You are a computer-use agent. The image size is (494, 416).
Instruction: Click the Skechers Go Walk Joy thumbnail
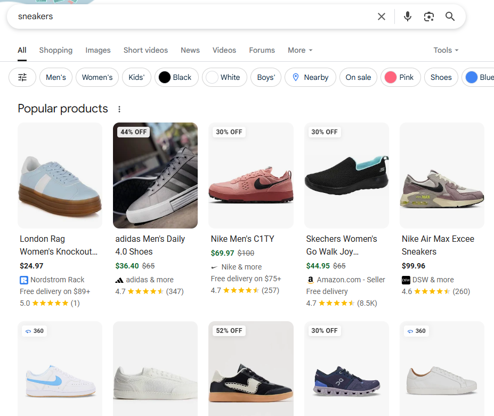coord(346,175)
